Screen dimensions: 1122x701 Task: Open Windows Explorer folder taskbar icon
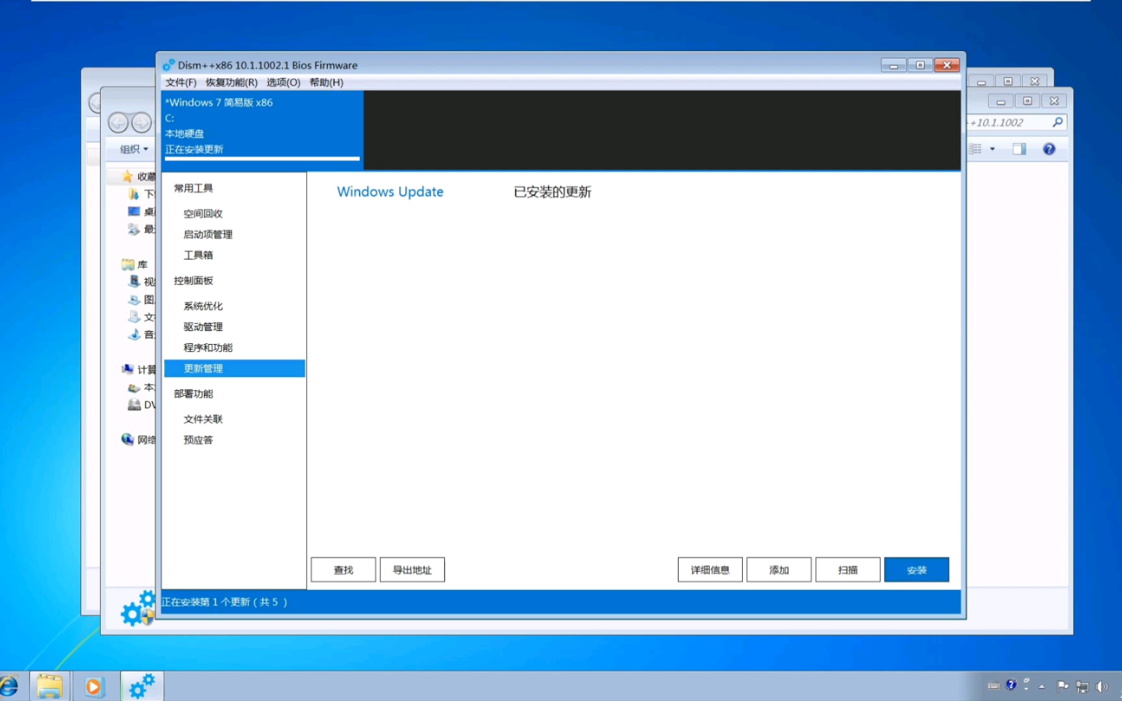(49, 687)
